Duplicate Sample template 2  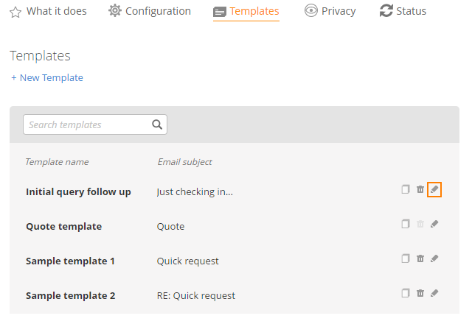click(x=406, y=293)
